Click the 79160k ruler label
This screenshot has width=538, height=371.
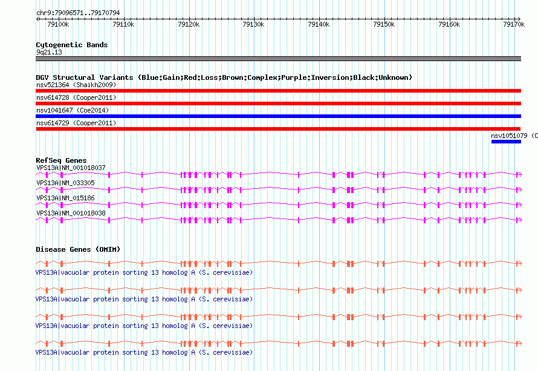click(449, 24)
